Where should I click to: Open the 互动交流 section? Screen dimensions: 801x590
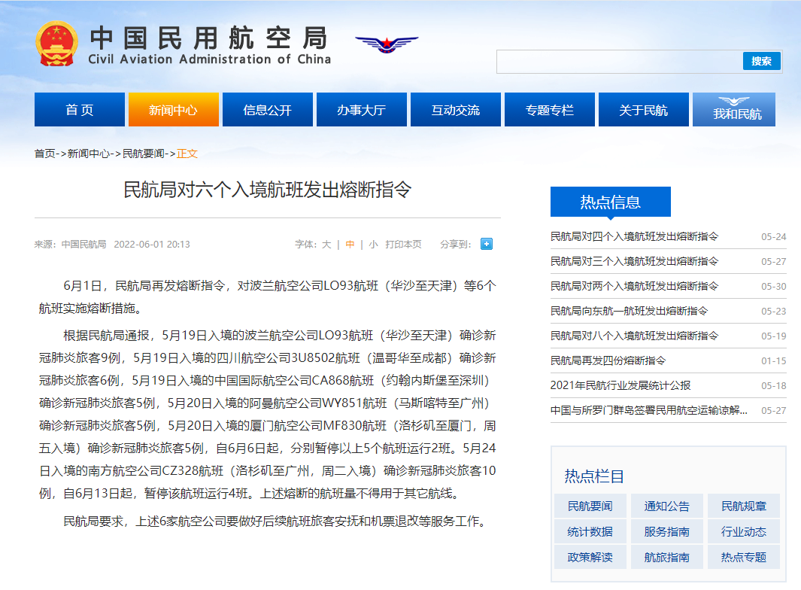455,109
